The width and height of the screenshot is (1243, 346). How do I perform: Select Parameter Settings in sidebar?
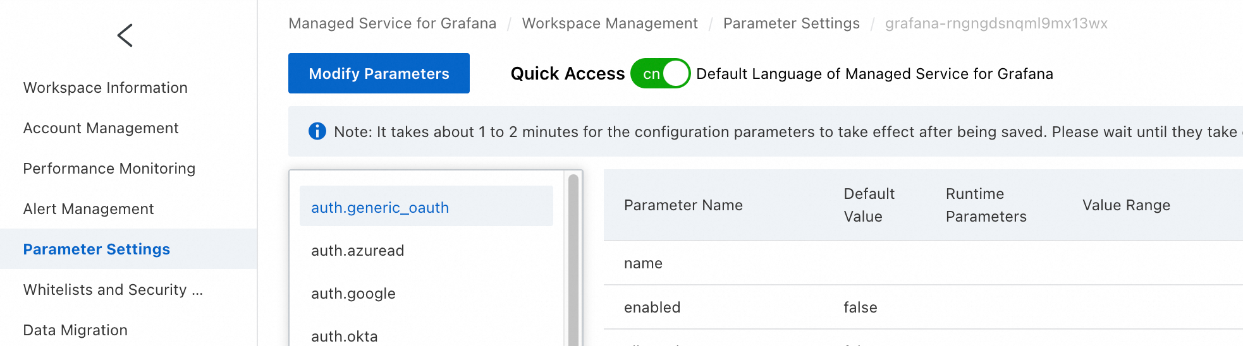click(97, 249)
